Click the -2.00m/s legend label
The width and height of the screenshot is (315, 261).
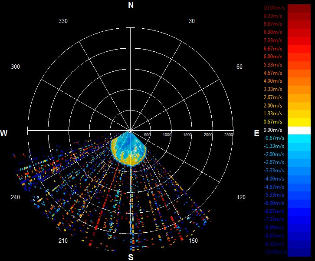click(274, 154)
